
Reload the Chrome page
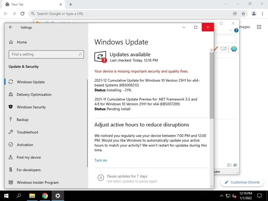[23, 14]
